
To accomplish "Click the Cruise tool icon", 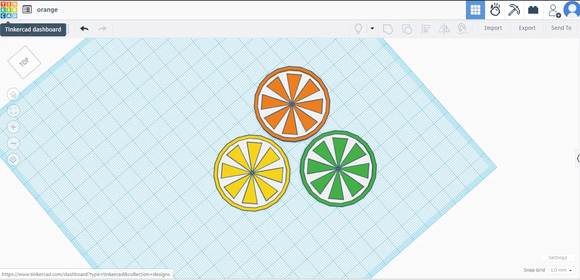I will 462,29.
